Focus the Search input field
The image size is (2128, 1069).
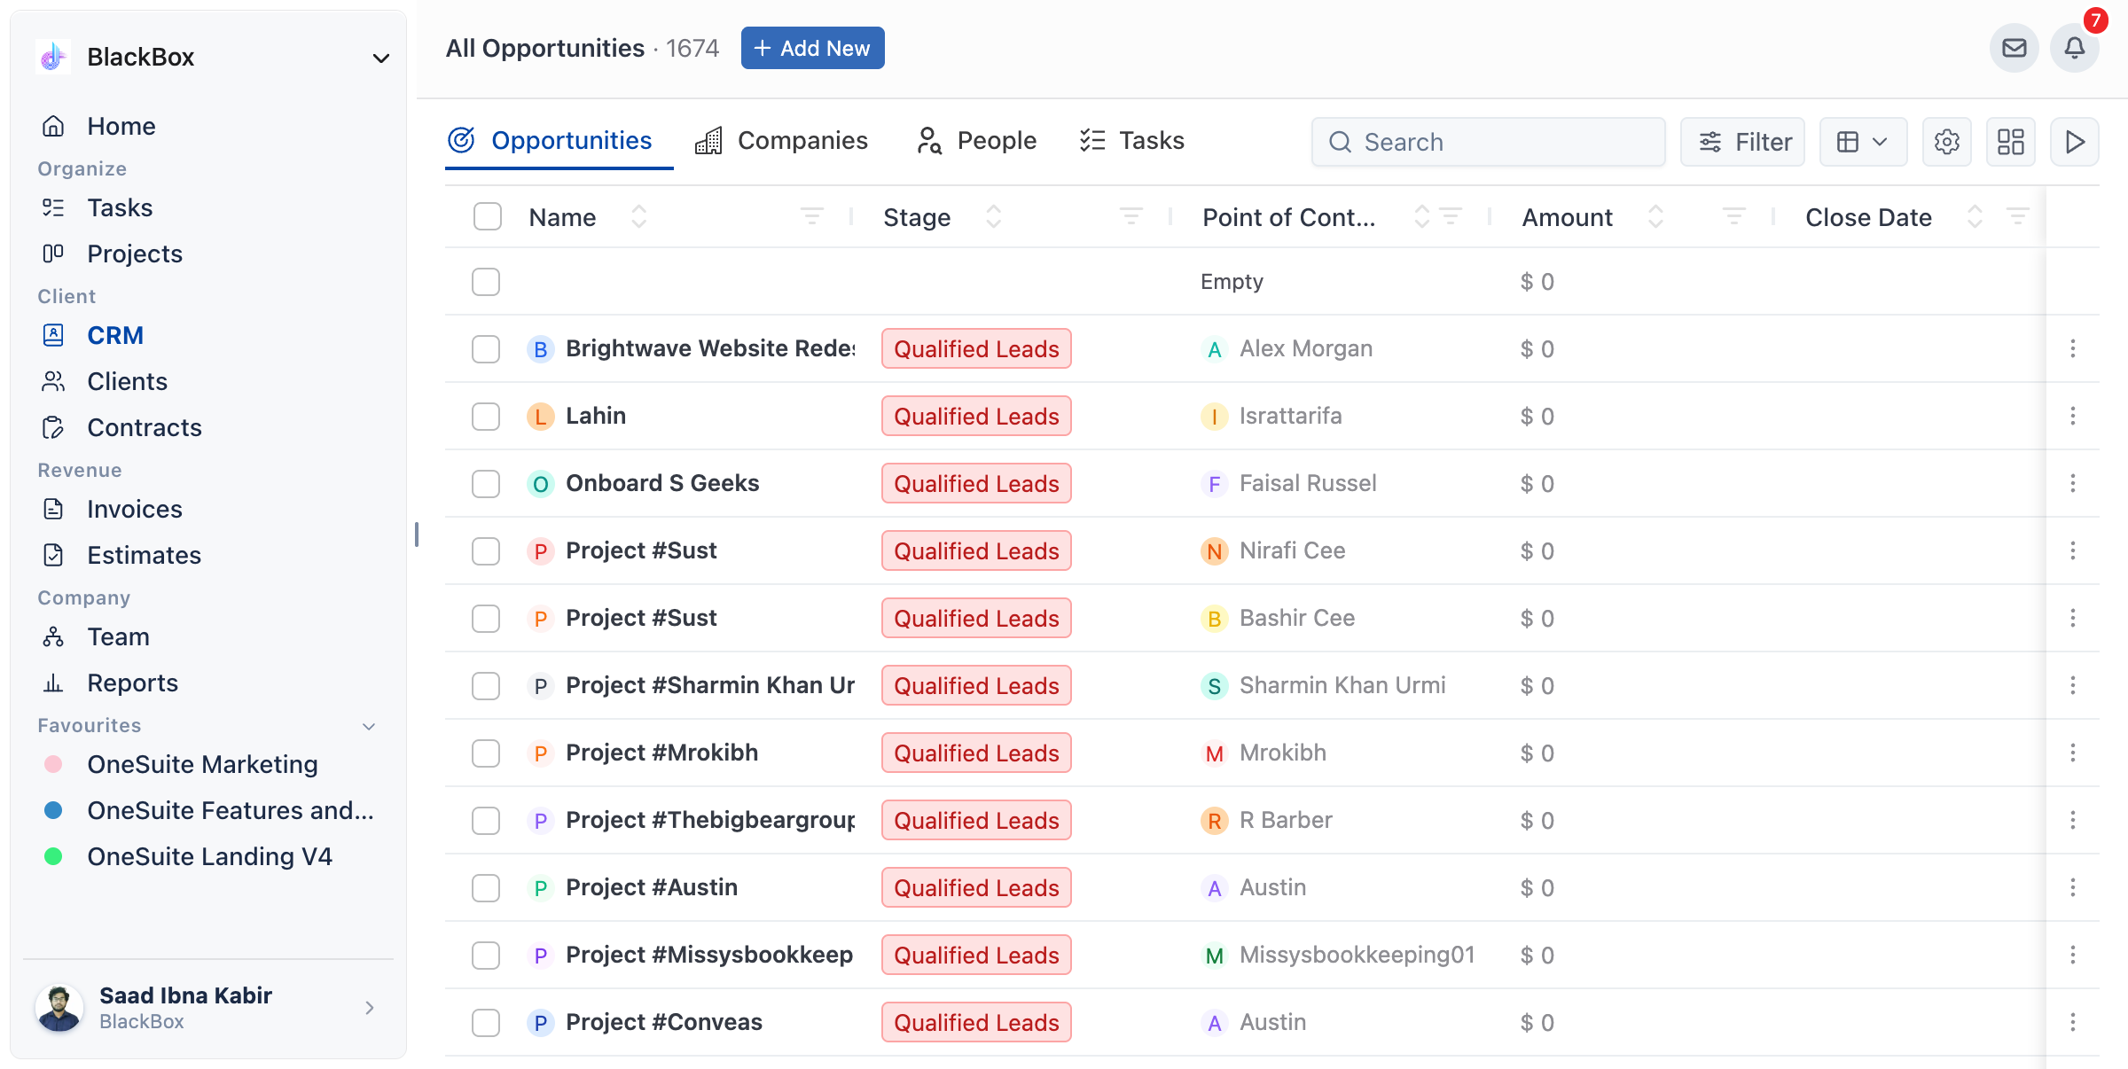(x=1488, y=142)
